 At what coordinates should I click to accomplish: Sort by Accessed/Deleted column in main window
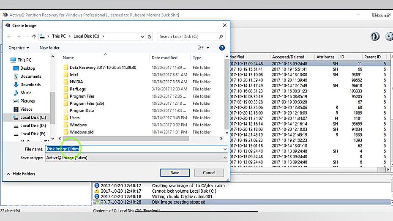(x=288, y=57)
